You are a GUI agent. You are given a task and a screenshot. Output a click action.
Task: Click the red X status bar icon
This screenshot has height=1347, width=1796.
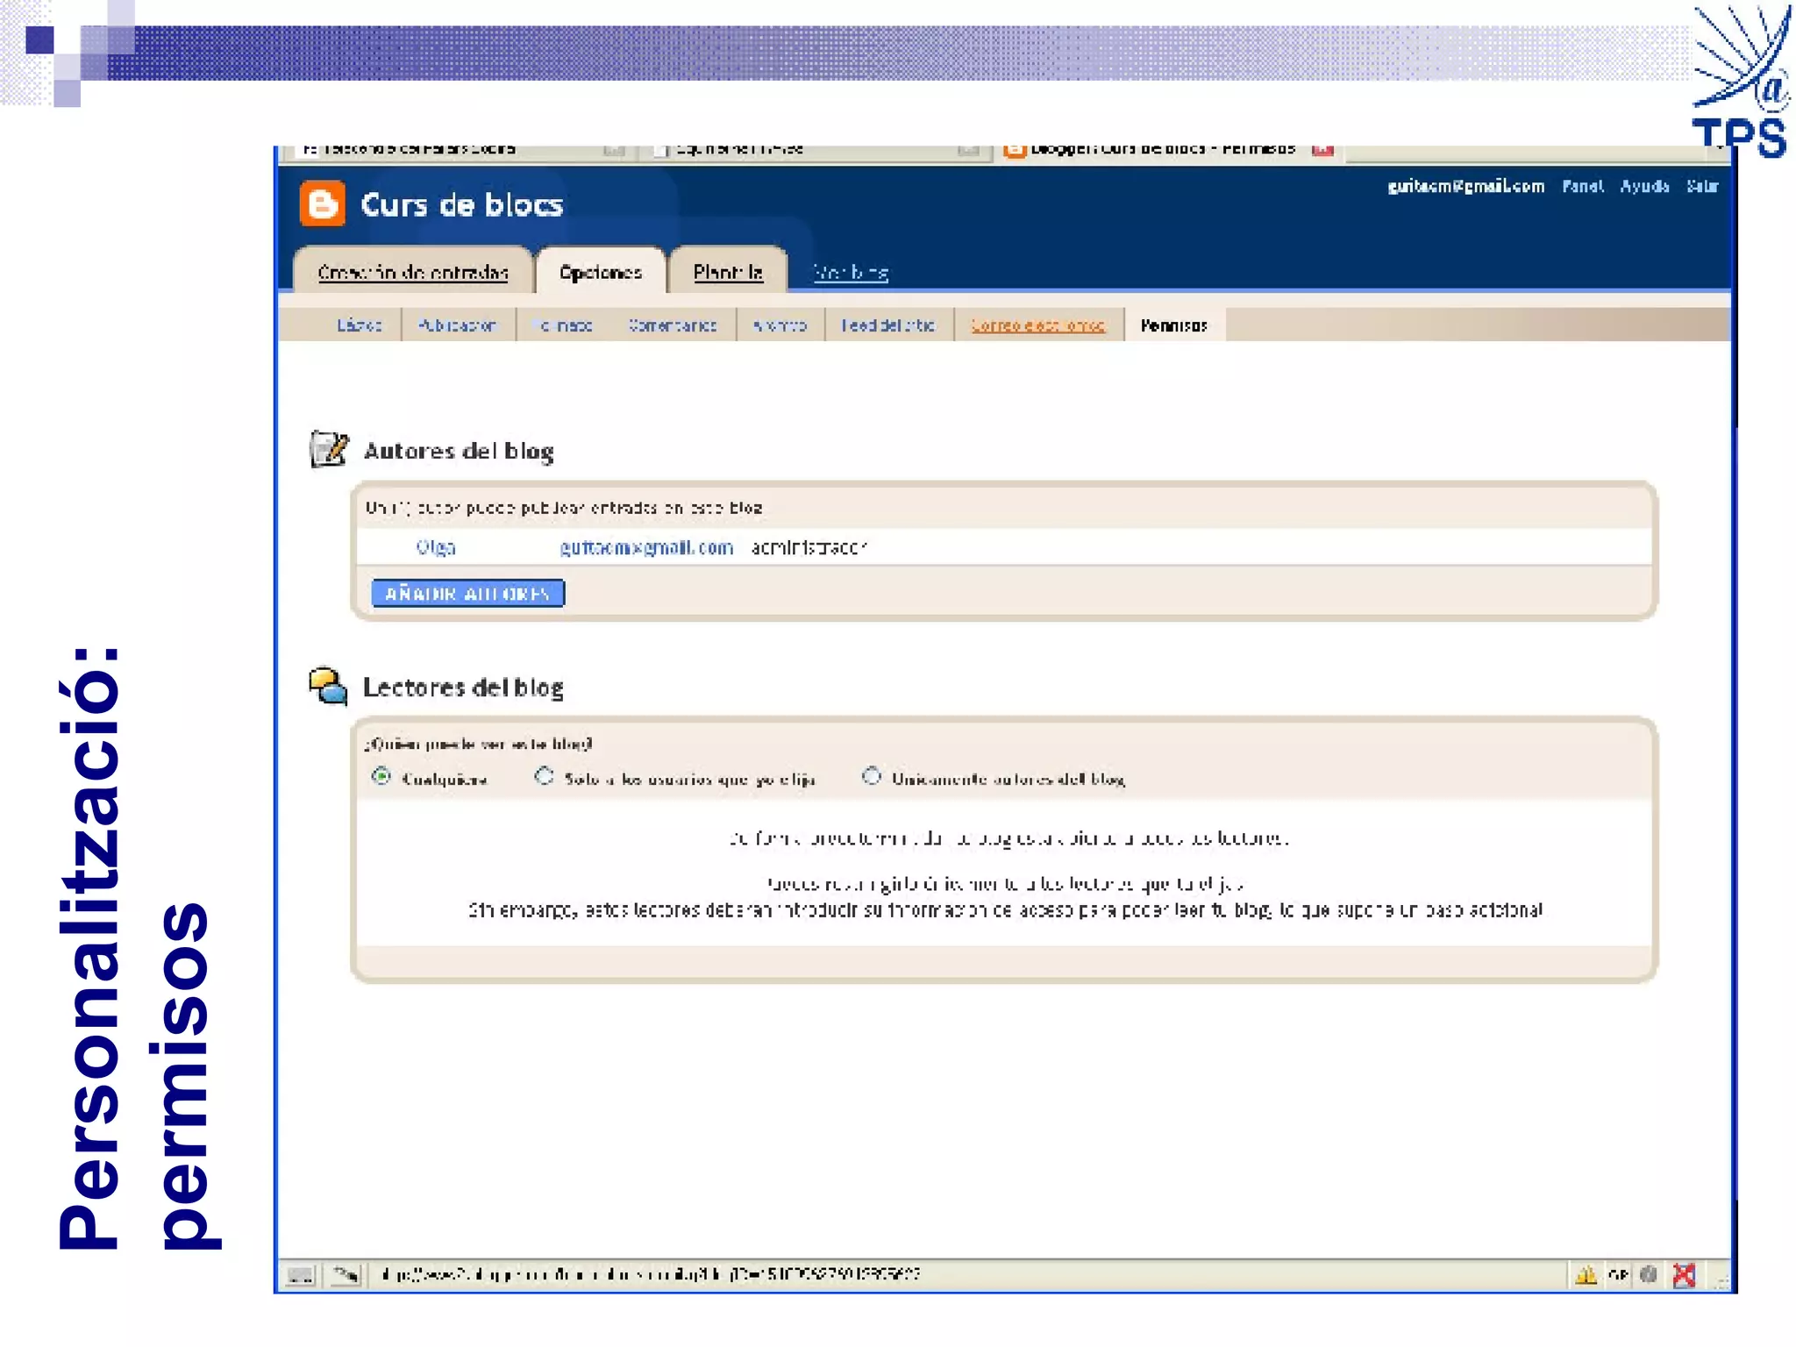[x=1684, y=1274]
